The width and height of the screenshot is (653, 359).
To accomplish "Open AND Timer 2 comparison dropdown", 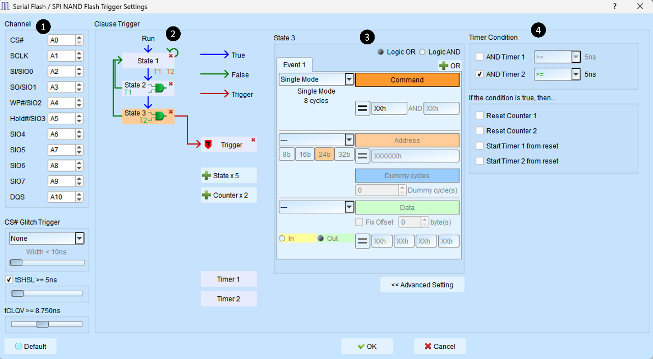I will [x=557, y=74].
